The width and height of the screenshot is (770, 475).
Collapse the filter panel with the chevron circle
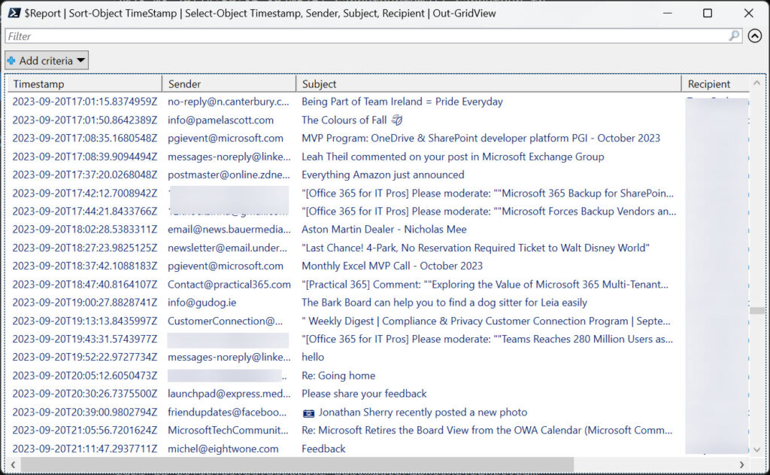pos(755,36)
